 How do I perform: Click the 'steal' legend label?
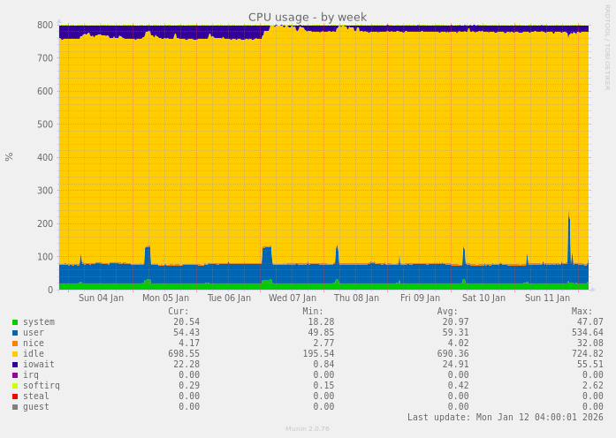(x=35, y=396)
